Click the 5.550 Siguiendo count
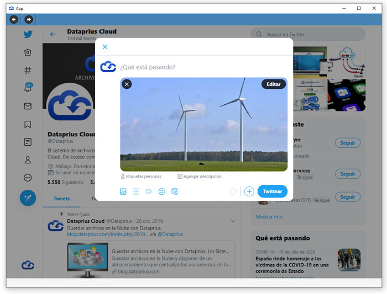 66,182
